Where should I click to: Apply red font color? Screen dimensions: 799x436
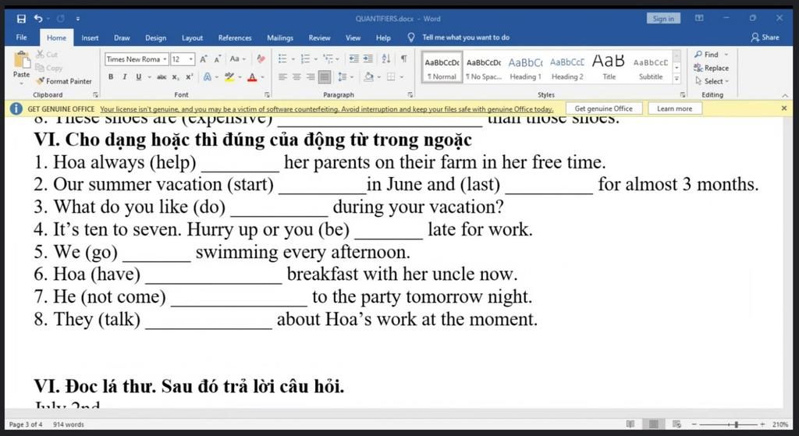[x=252, y=77]
